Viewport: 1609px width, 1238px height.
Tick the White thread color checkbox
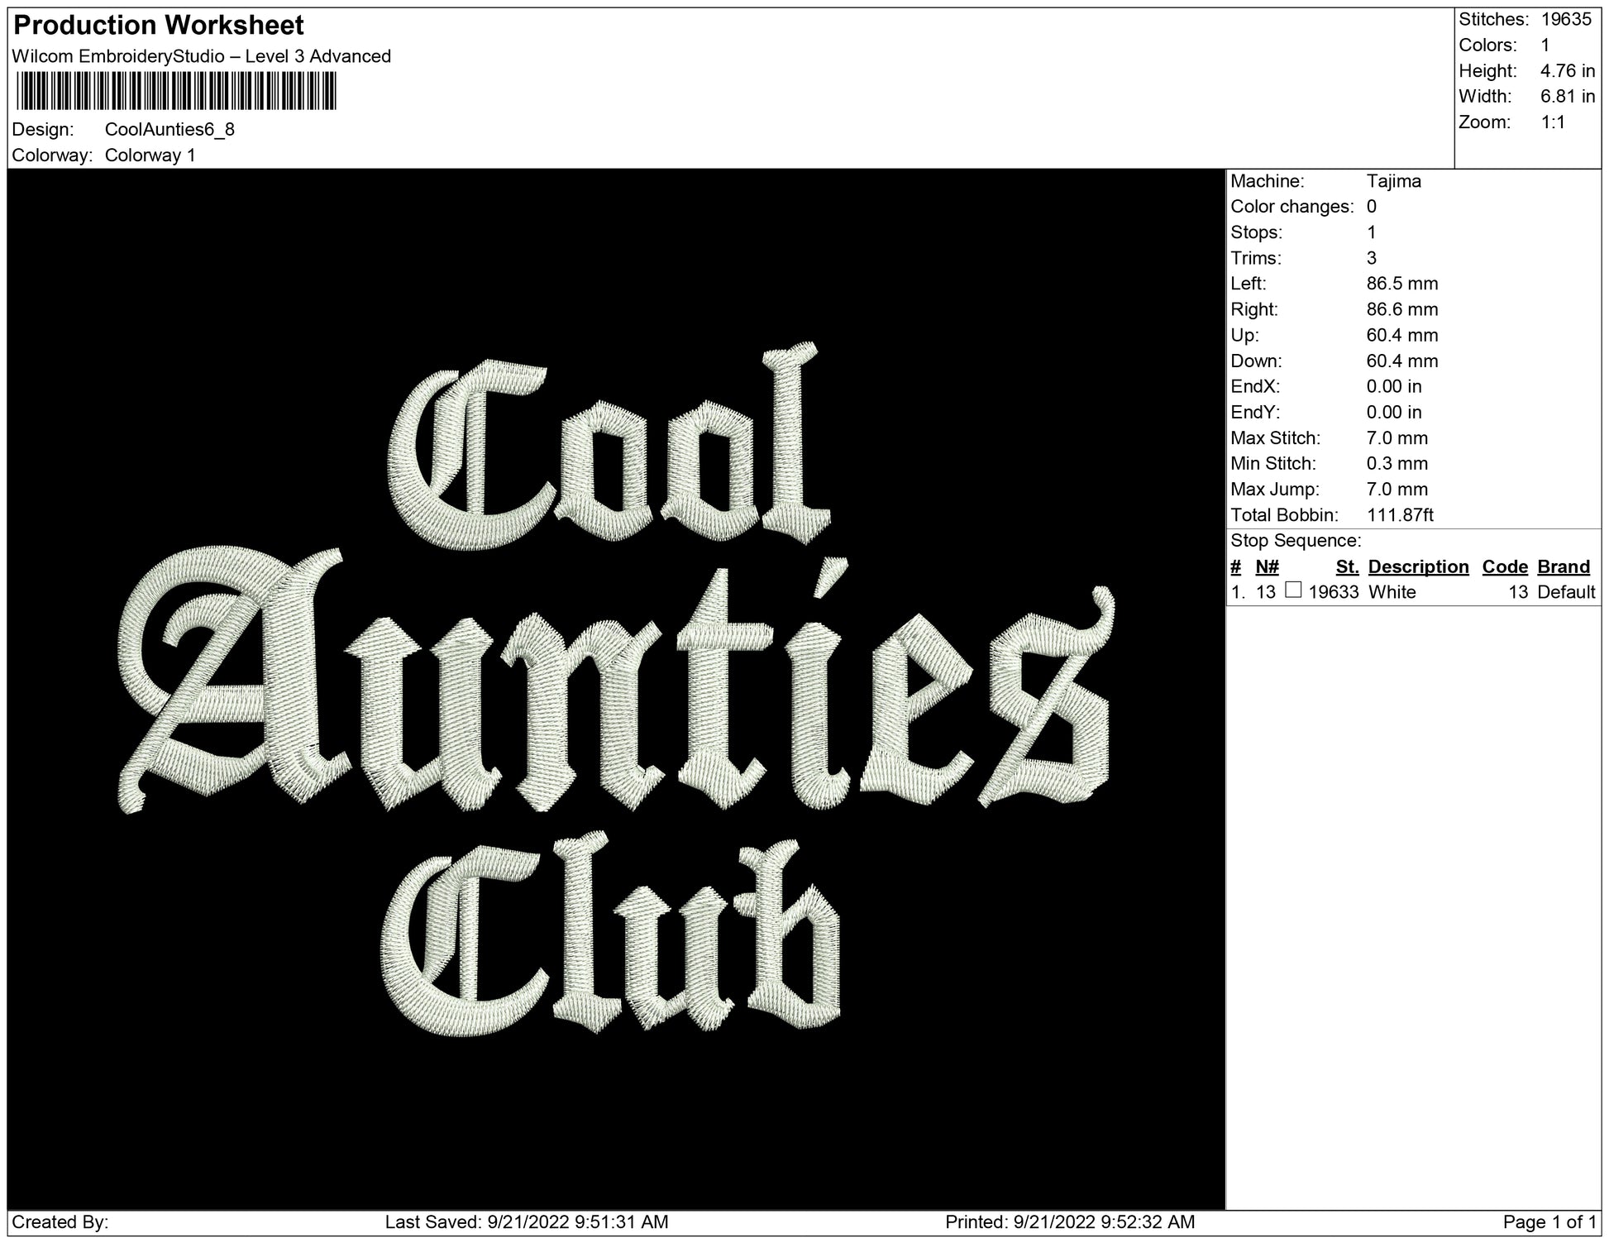tap(1294, 590)
